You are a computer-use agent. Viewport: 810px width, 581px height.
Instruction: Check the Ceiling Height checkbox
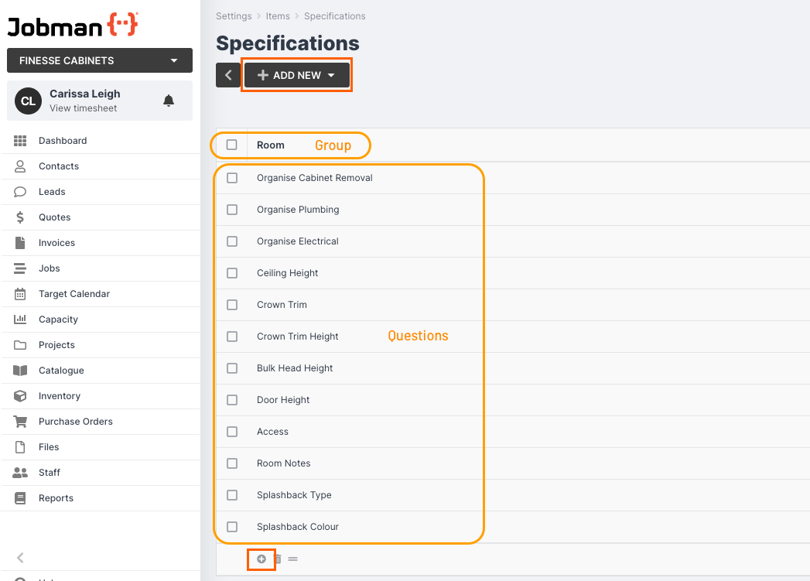point(232,273)
